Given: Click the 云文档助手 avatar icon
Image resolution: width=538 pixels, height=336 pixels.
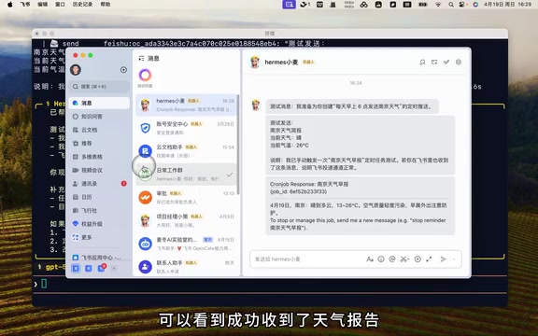Looking at the screenshot, I should click(x=145, y=151).
